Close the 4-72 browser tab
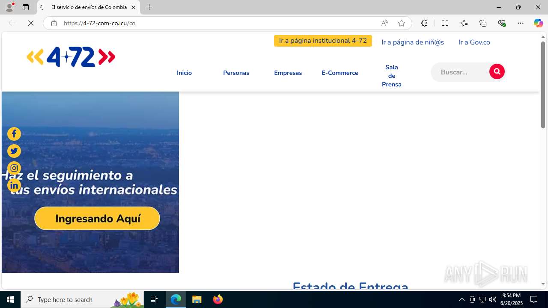This screenshot has height=308, width=548. (x=133, y=7)
